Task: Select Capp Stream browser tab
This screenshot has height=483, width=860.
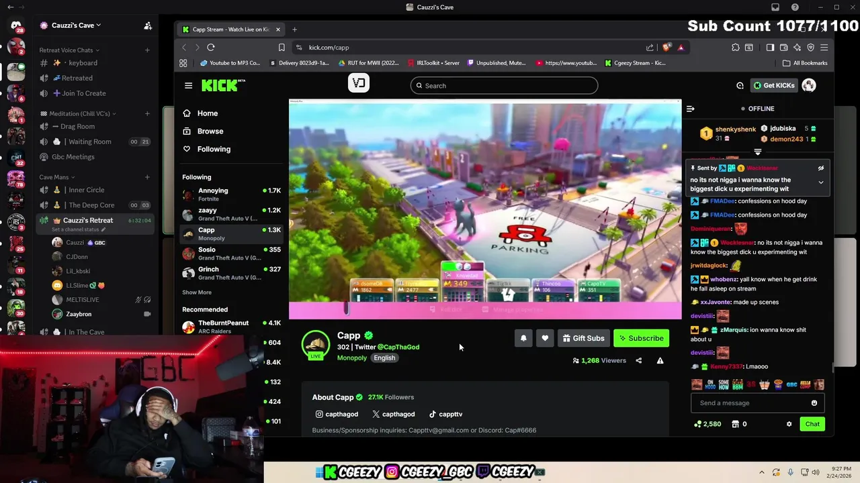Action: (x=231, y=30)
